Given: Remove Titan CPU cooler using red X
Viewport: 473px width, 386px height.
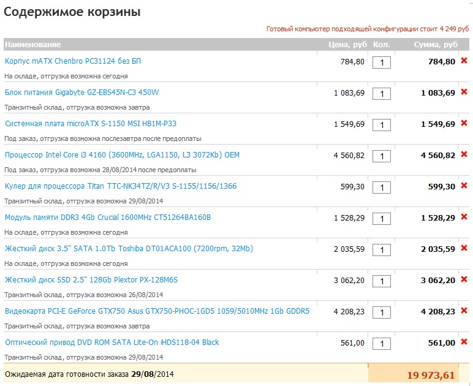Looking at the screenshot, I should click(x=464, y=186).
